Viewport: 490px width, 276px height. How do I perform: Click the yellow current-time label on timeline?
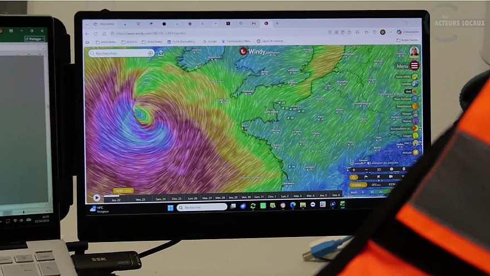(x=124, y=190)
